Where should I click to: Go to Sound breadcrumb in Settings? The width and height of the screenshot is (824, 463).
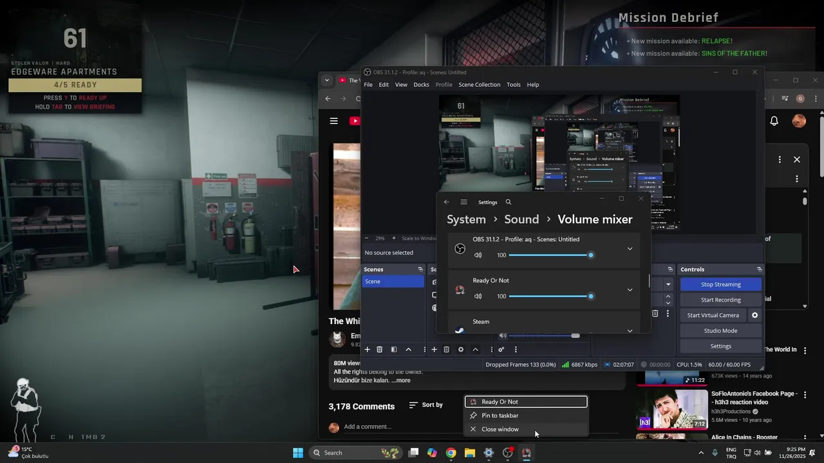point(521,219)
